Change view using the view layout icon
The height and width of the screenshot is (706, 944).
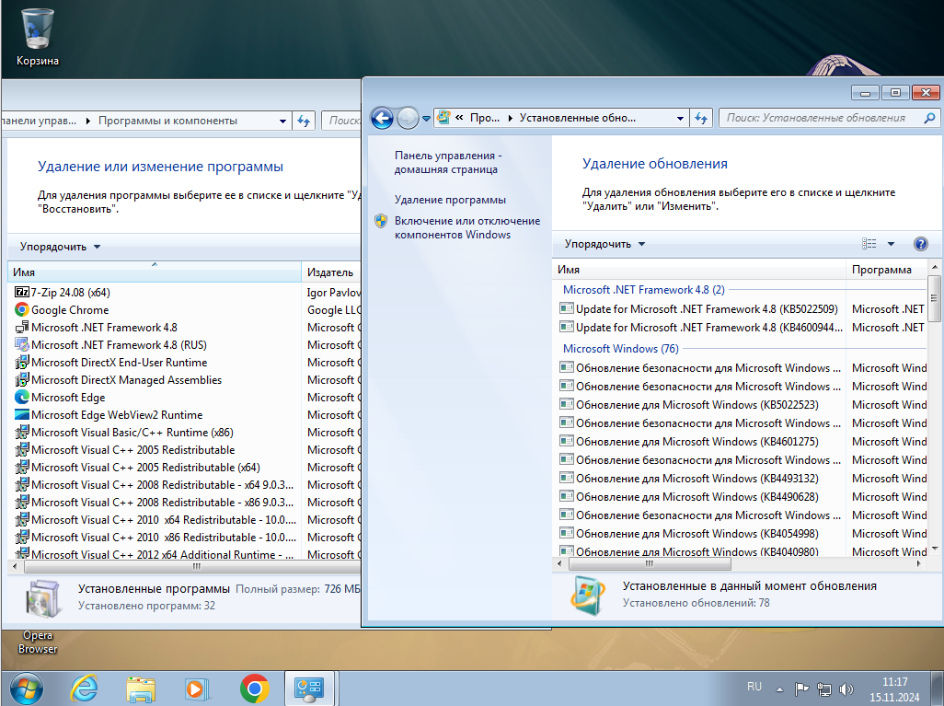tap(869, 244)
